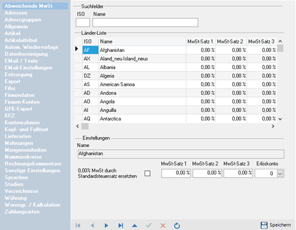Open Kopf- und Fußtext in sidebar
This screenshot has height=230, width=296.
[26, 130]
